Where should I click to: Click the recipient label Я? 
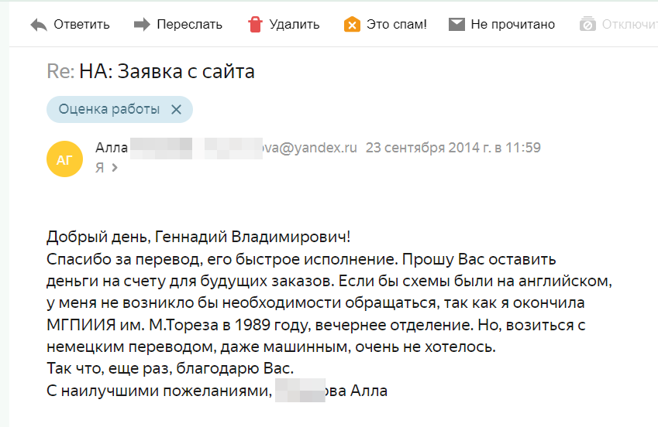(100, 168)
